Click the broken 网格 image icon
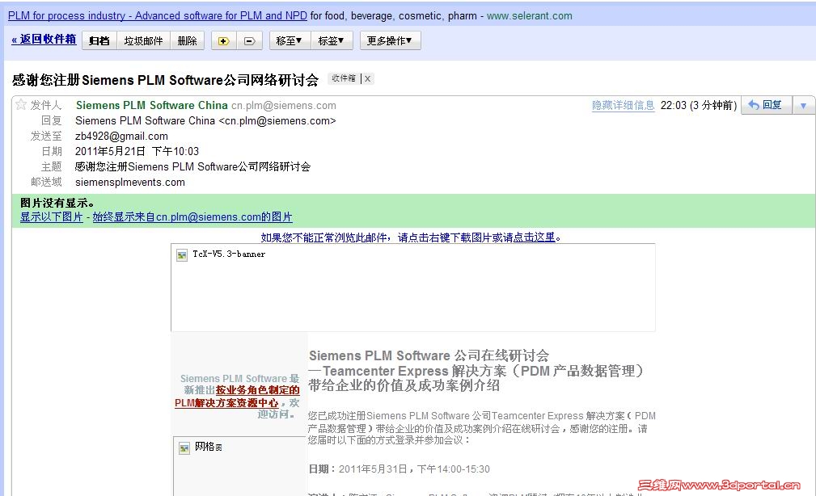The height and width of the screenshot is (496, 816). tap(184, 448)
